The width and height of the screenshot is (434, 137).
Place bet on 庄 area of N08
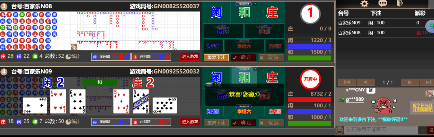click(272, 12)
